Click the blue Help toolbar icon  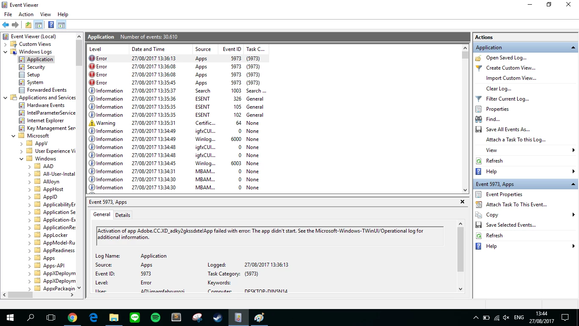point(51,25)
